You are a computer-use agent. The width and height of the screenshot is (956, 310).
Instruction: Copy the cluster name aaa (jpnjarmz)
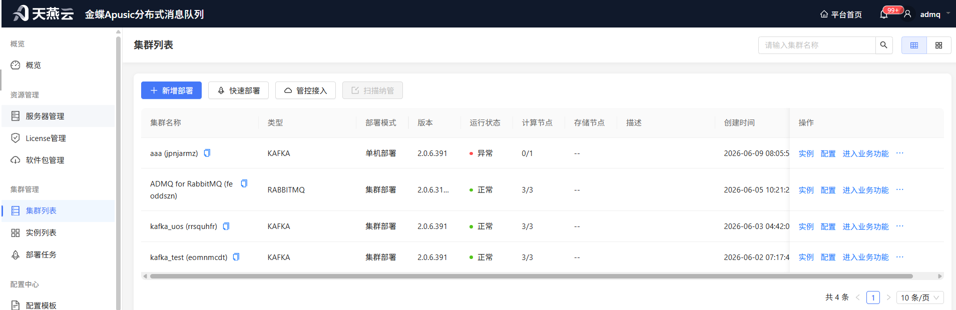pyautogui.click(x=207, y=153)
